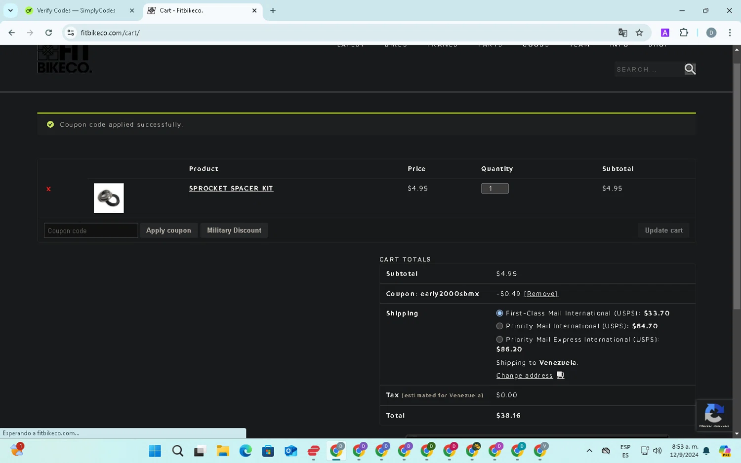Launch Microsoft Edge from taskbar
The width and height of the screenshot is (741, 463).
click(x=246, y=451)
